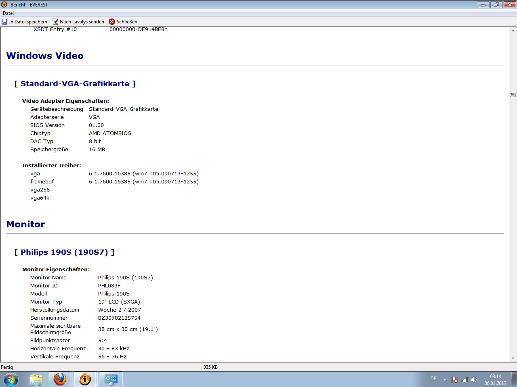Click the 'vga64k' driver entry
This screenshot has height=387, width=517.
40,198
